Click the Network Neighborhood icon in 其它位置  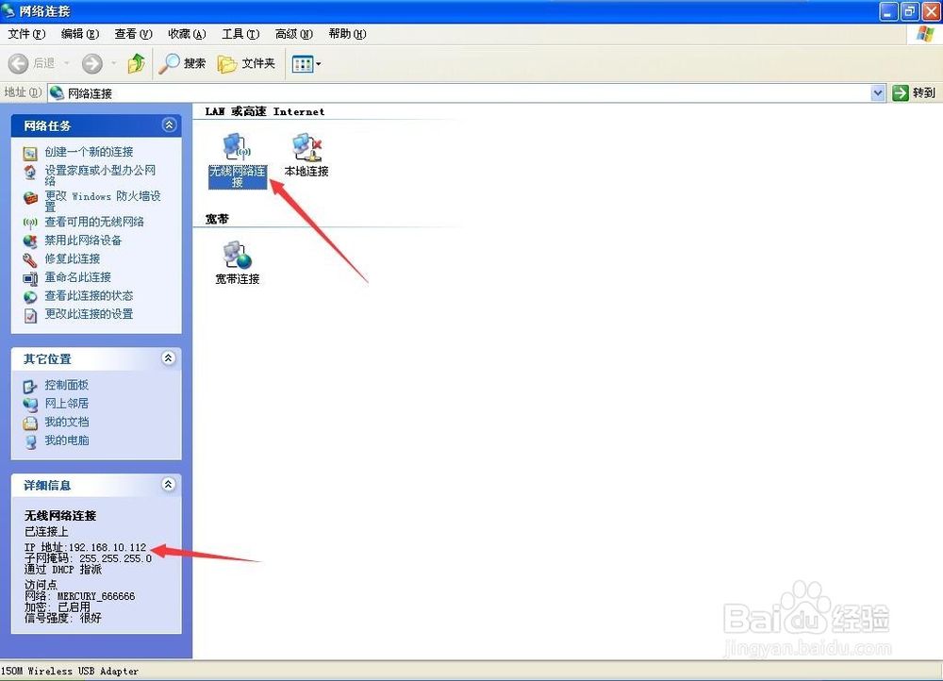pyautogui.click(x=30, y=405)
